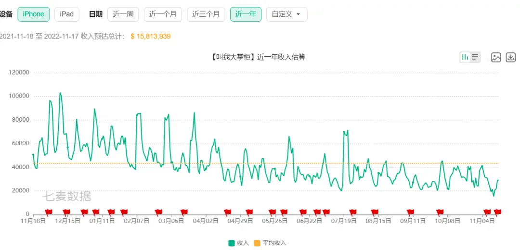520x250 pixels.
Task: Click the revenue total $ 15,813,939
Action: (151, 37)
